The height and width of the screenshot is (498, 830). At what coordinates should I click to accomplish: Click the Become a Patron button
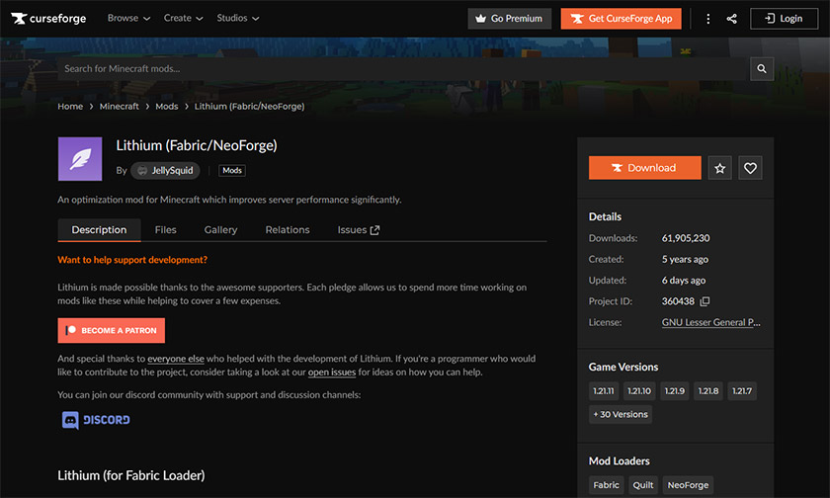point(112,330)
